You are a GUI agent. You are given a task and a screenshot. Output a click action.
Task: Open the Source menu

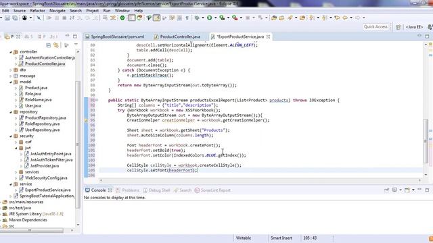point(20,11)
